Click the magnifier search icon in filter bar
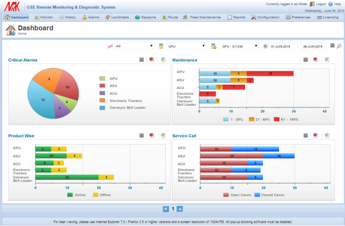Screen dimensions: 345x226 point(339,46)
